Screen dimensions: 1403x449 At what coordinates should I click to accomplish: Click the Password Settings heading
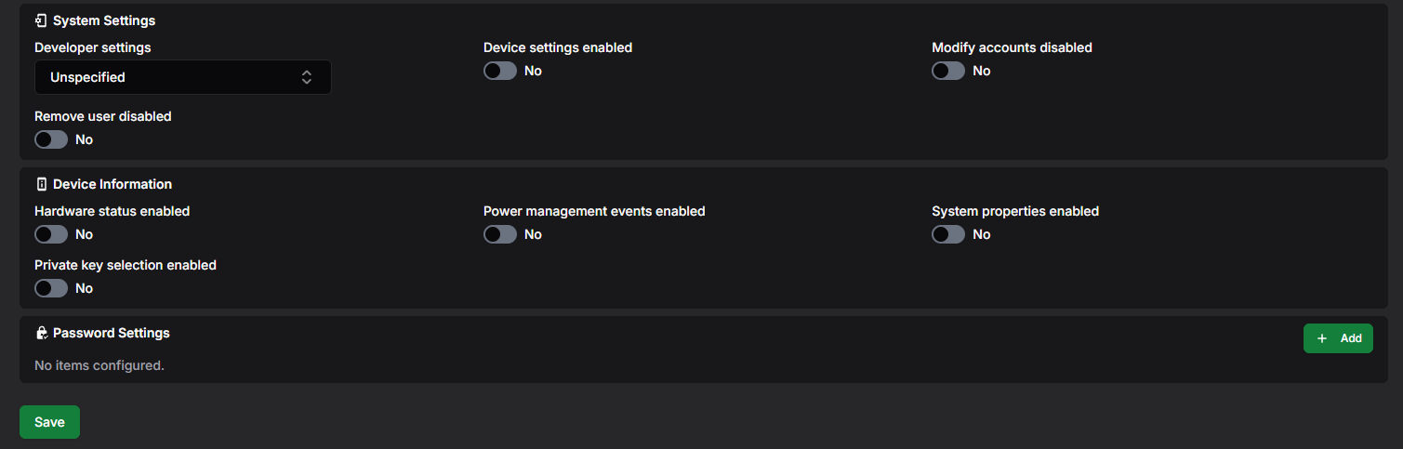point(112,333)
